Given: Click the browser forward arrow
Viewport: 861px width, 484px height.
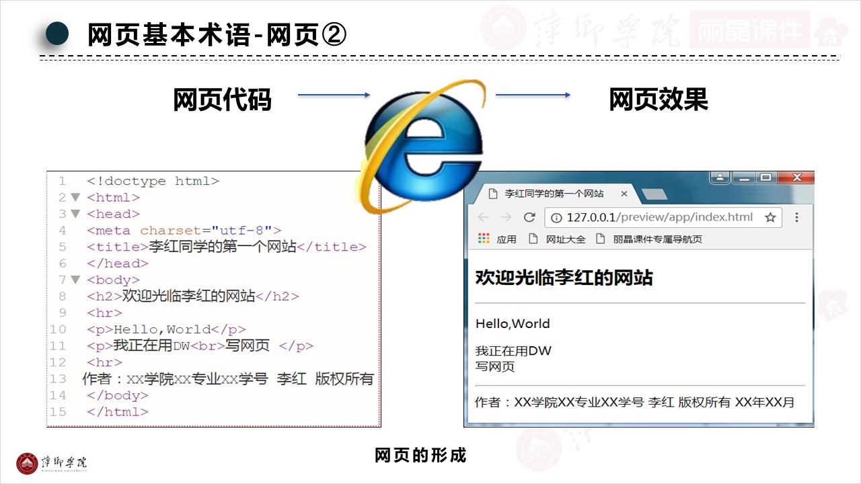Looking at the screenshot, I should [507, 217].
